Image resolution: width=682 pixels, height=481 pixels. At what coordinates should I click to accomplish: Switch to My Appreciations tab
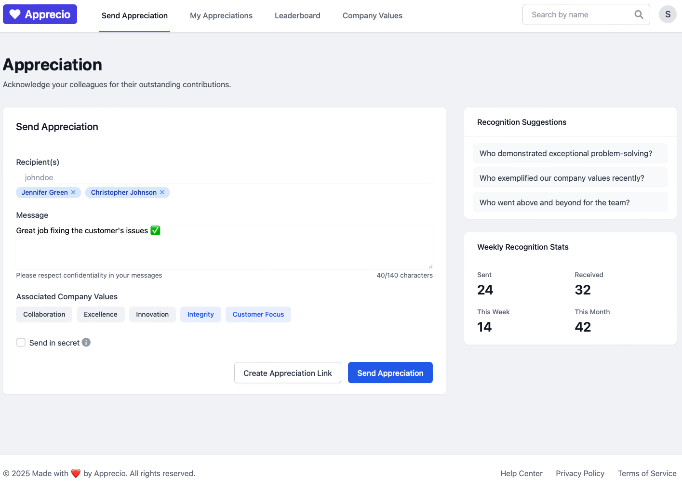(x=221, y=16)
